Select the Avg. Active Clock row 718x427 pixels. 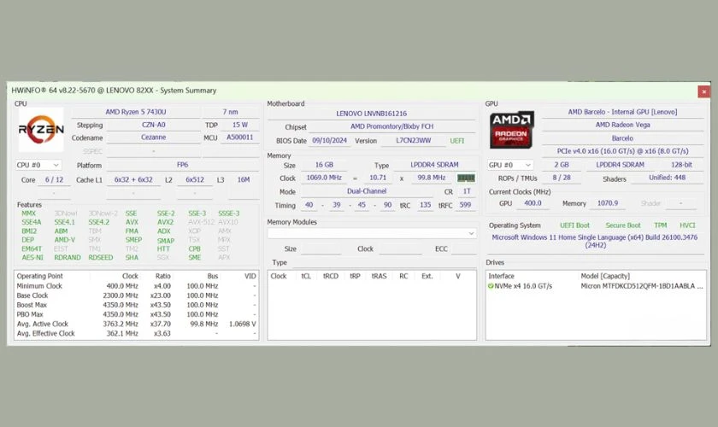(43, 324)
